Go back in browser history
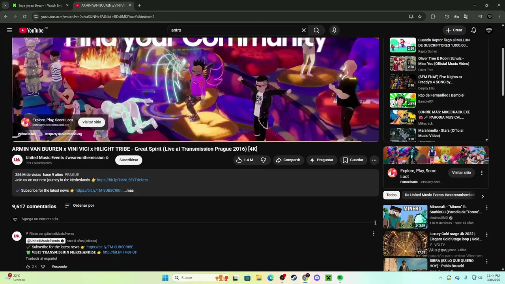This screenshot has width=505, height=284. pos(6,17)
